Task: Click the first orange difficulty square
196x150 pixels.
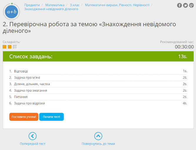Action: (x=4, y=47)
